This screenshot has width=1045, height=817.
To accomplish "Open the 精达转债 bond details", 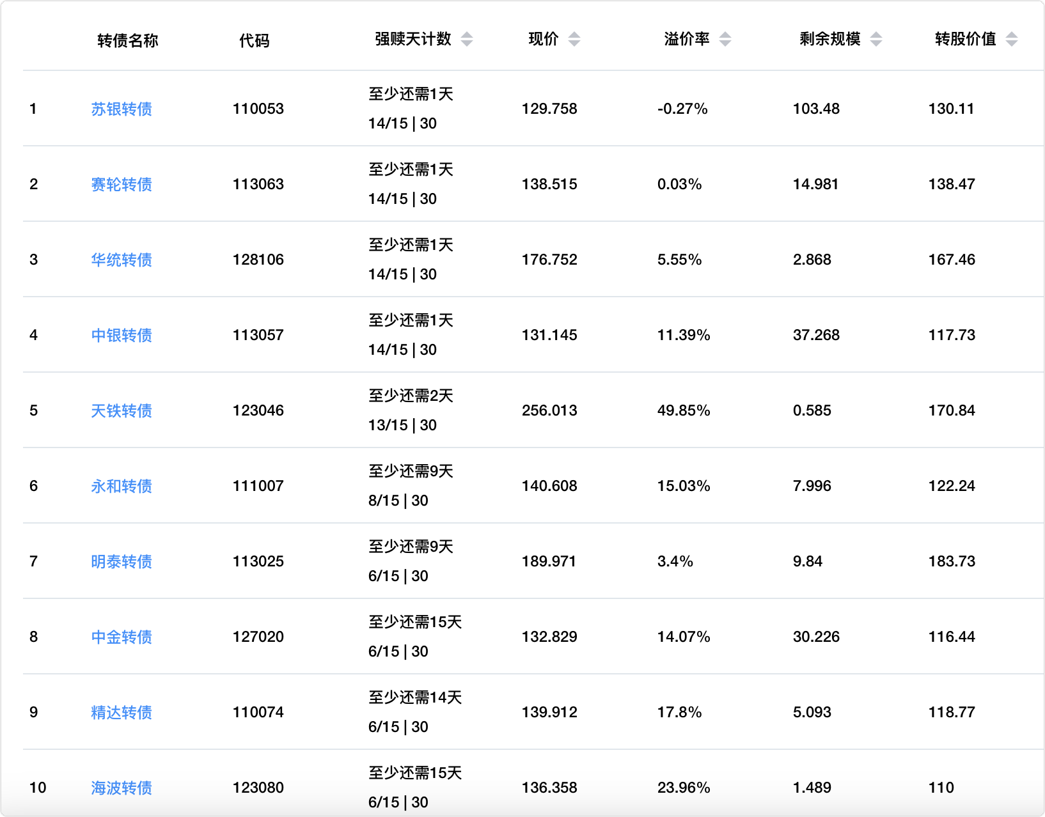I will pyautogui.click(x=122, y=713).
